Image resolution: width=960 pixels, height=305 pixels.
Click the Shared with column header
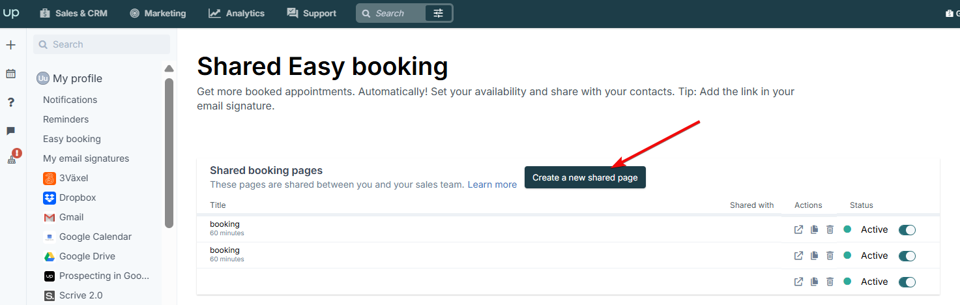click(751, 205)
